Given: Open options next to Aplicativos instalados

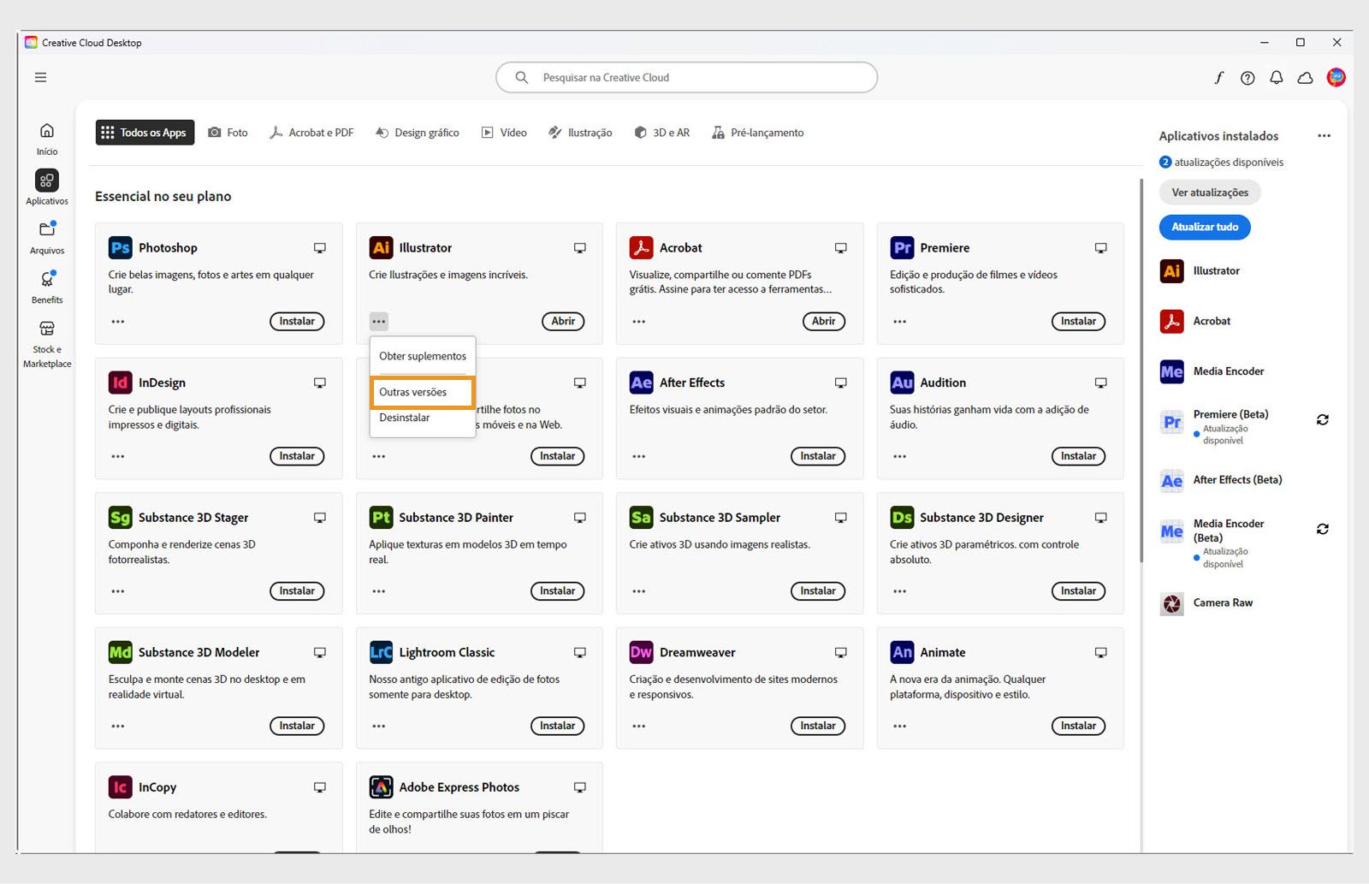Looking at the screenshot, I should click(1324, 135).
